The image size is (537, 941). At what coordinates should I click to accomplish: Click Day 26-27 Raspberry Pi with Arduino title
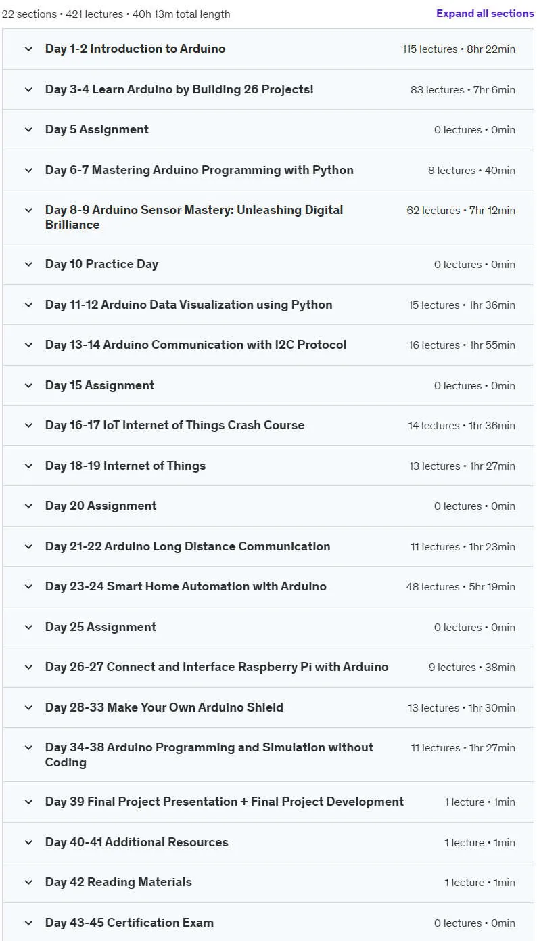tap(216, 667)
